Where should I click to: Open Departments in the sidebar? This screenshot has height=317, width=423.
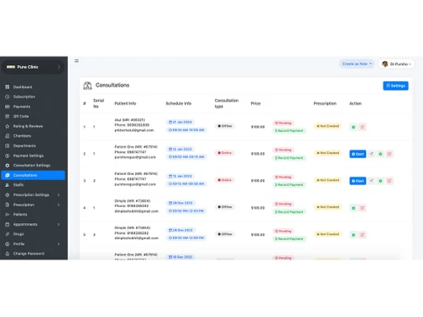click(x=25, y=145)
